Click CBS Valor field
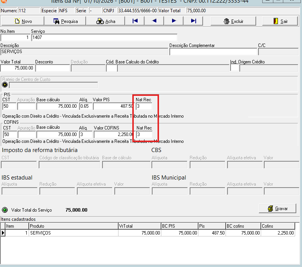The image size is (302, 267). tap(281, 165)
